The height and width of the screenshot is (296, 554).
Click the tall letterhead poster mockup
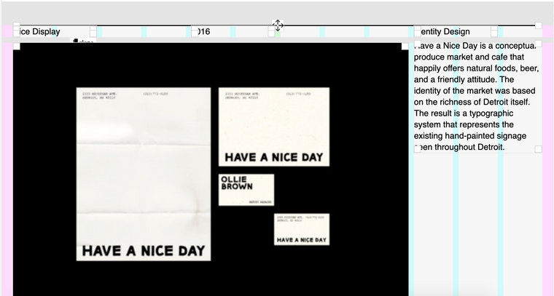point(143,173)
